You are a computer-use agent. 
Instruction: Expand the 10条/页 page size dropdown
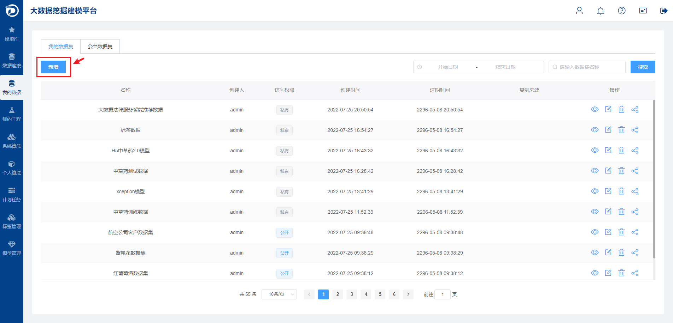click(x=279, y=294)
